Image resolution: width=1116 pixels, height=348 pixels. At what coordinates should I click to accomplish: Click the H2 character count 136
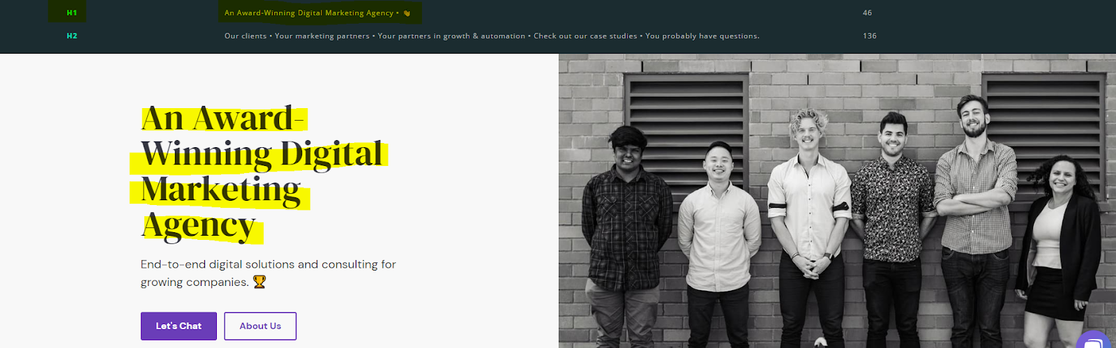tap(869, 36)
